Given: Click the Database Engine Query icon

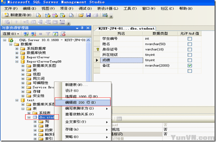Looking at the screenshot, I should click(x=38, y=15).
